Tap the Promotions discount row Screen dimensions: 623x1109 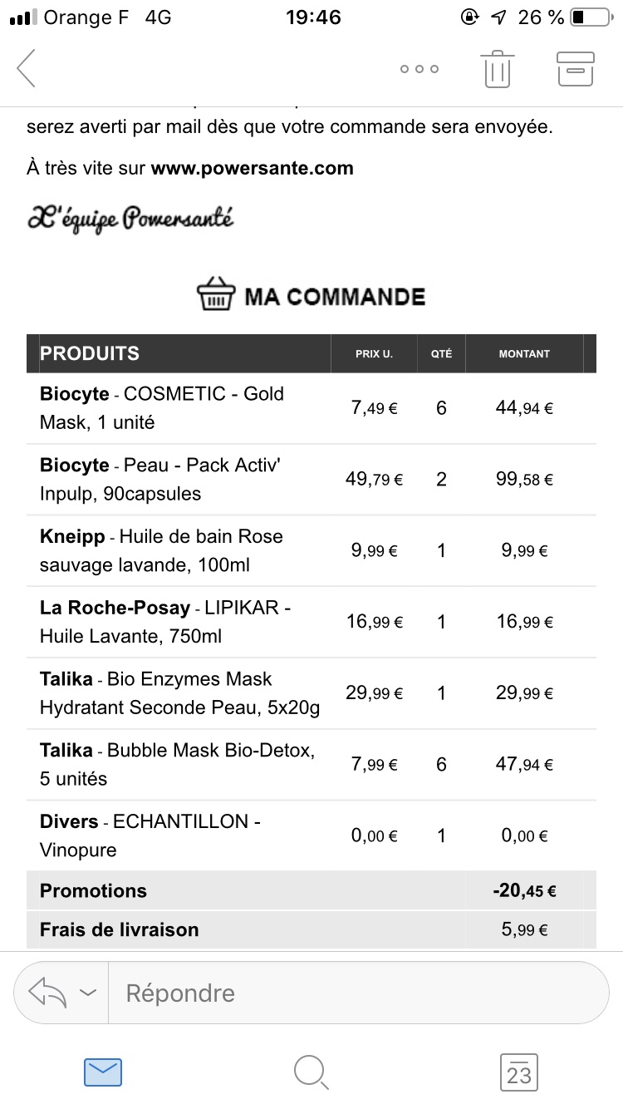click(x=311, y=890)
